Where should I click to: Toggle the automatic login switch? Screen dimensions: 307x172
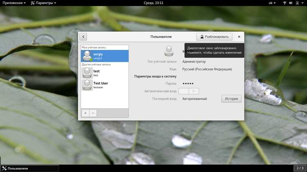pyautogui.click(x=189, y=91)
